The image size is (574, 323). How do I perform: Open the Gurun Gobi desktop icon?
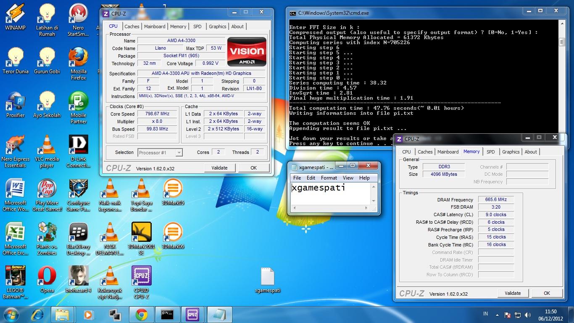point(47,61)
